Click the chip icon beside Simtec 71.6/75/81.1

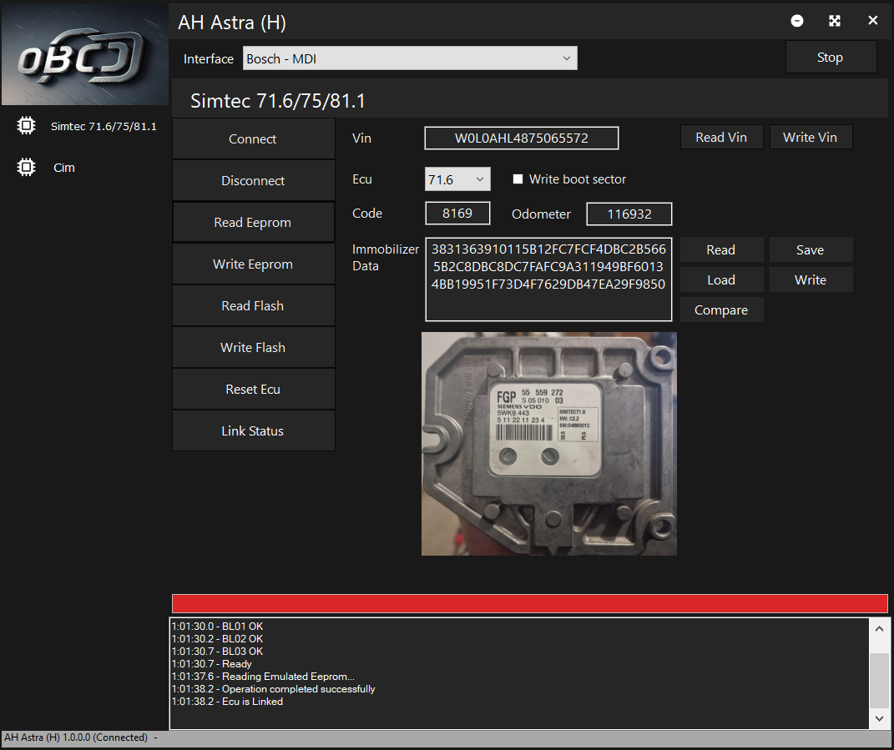tap(26, 126)
